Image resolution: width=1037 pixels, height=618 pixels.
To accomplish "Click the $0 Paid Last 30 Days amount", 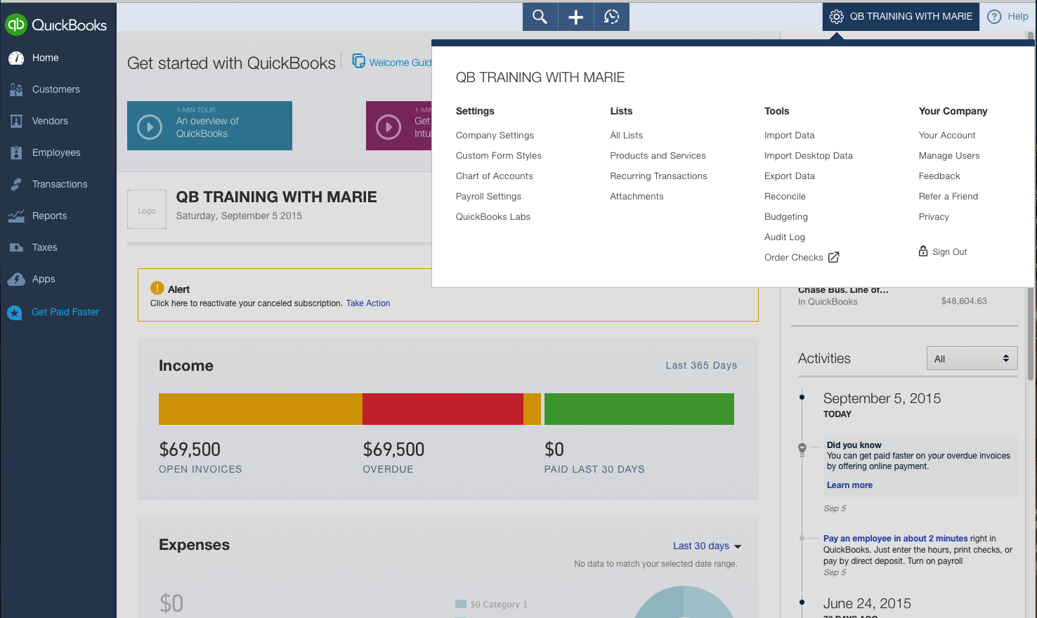I will pos(554,449).
